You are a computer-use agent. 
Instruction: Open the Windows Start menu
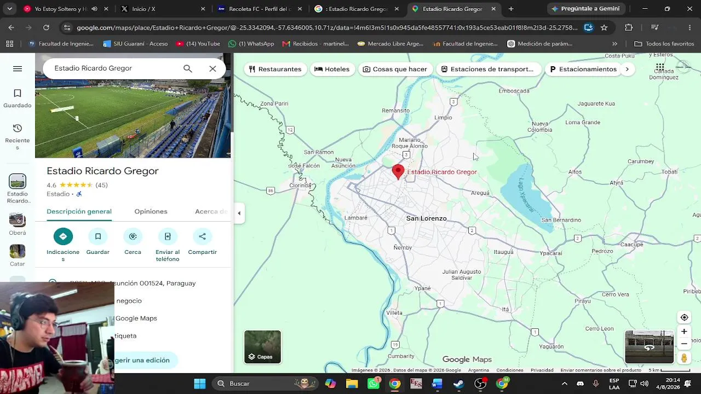[x=199, y=384]
